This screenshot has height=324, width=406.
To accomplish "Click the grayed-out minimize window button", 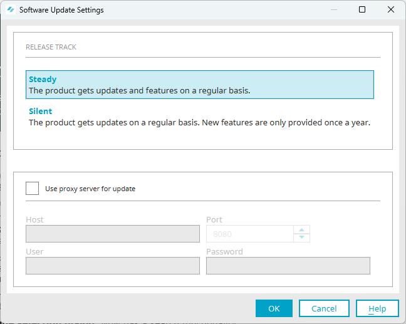I will (x=334, y=9).
